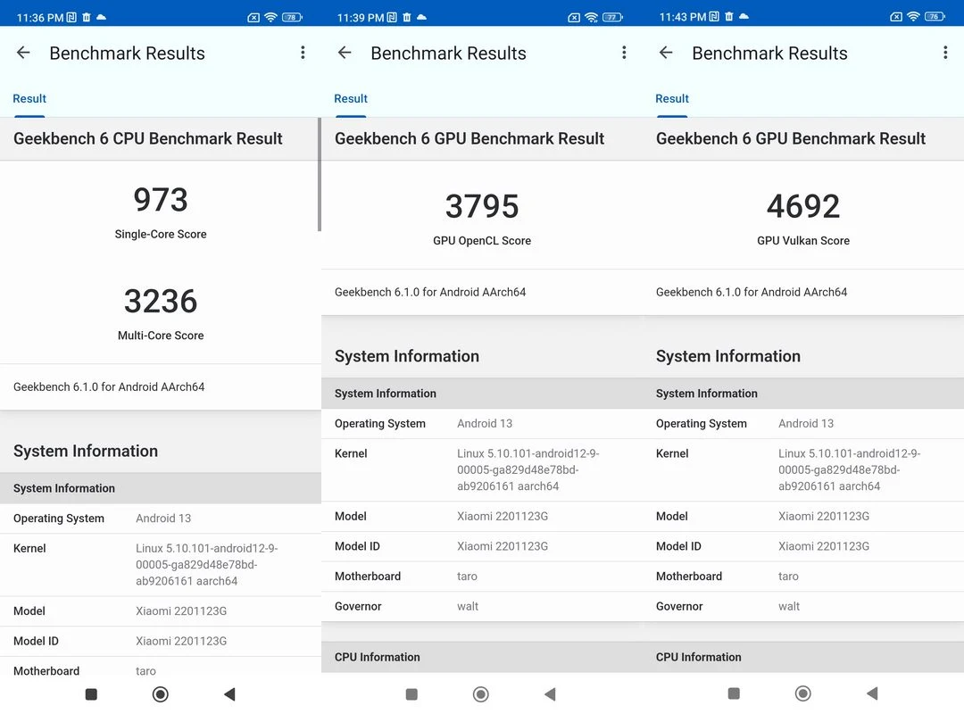Click GPU Vulkan Score label

tap(803, 241)
